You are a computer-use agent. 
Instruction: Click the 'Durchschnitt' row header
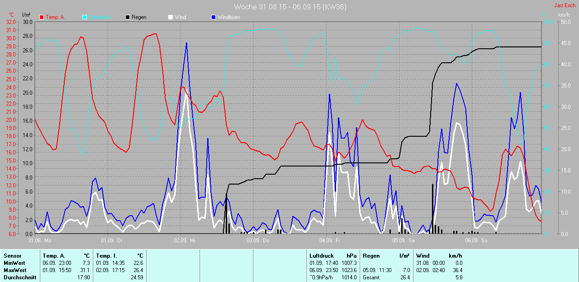(20, 277)
